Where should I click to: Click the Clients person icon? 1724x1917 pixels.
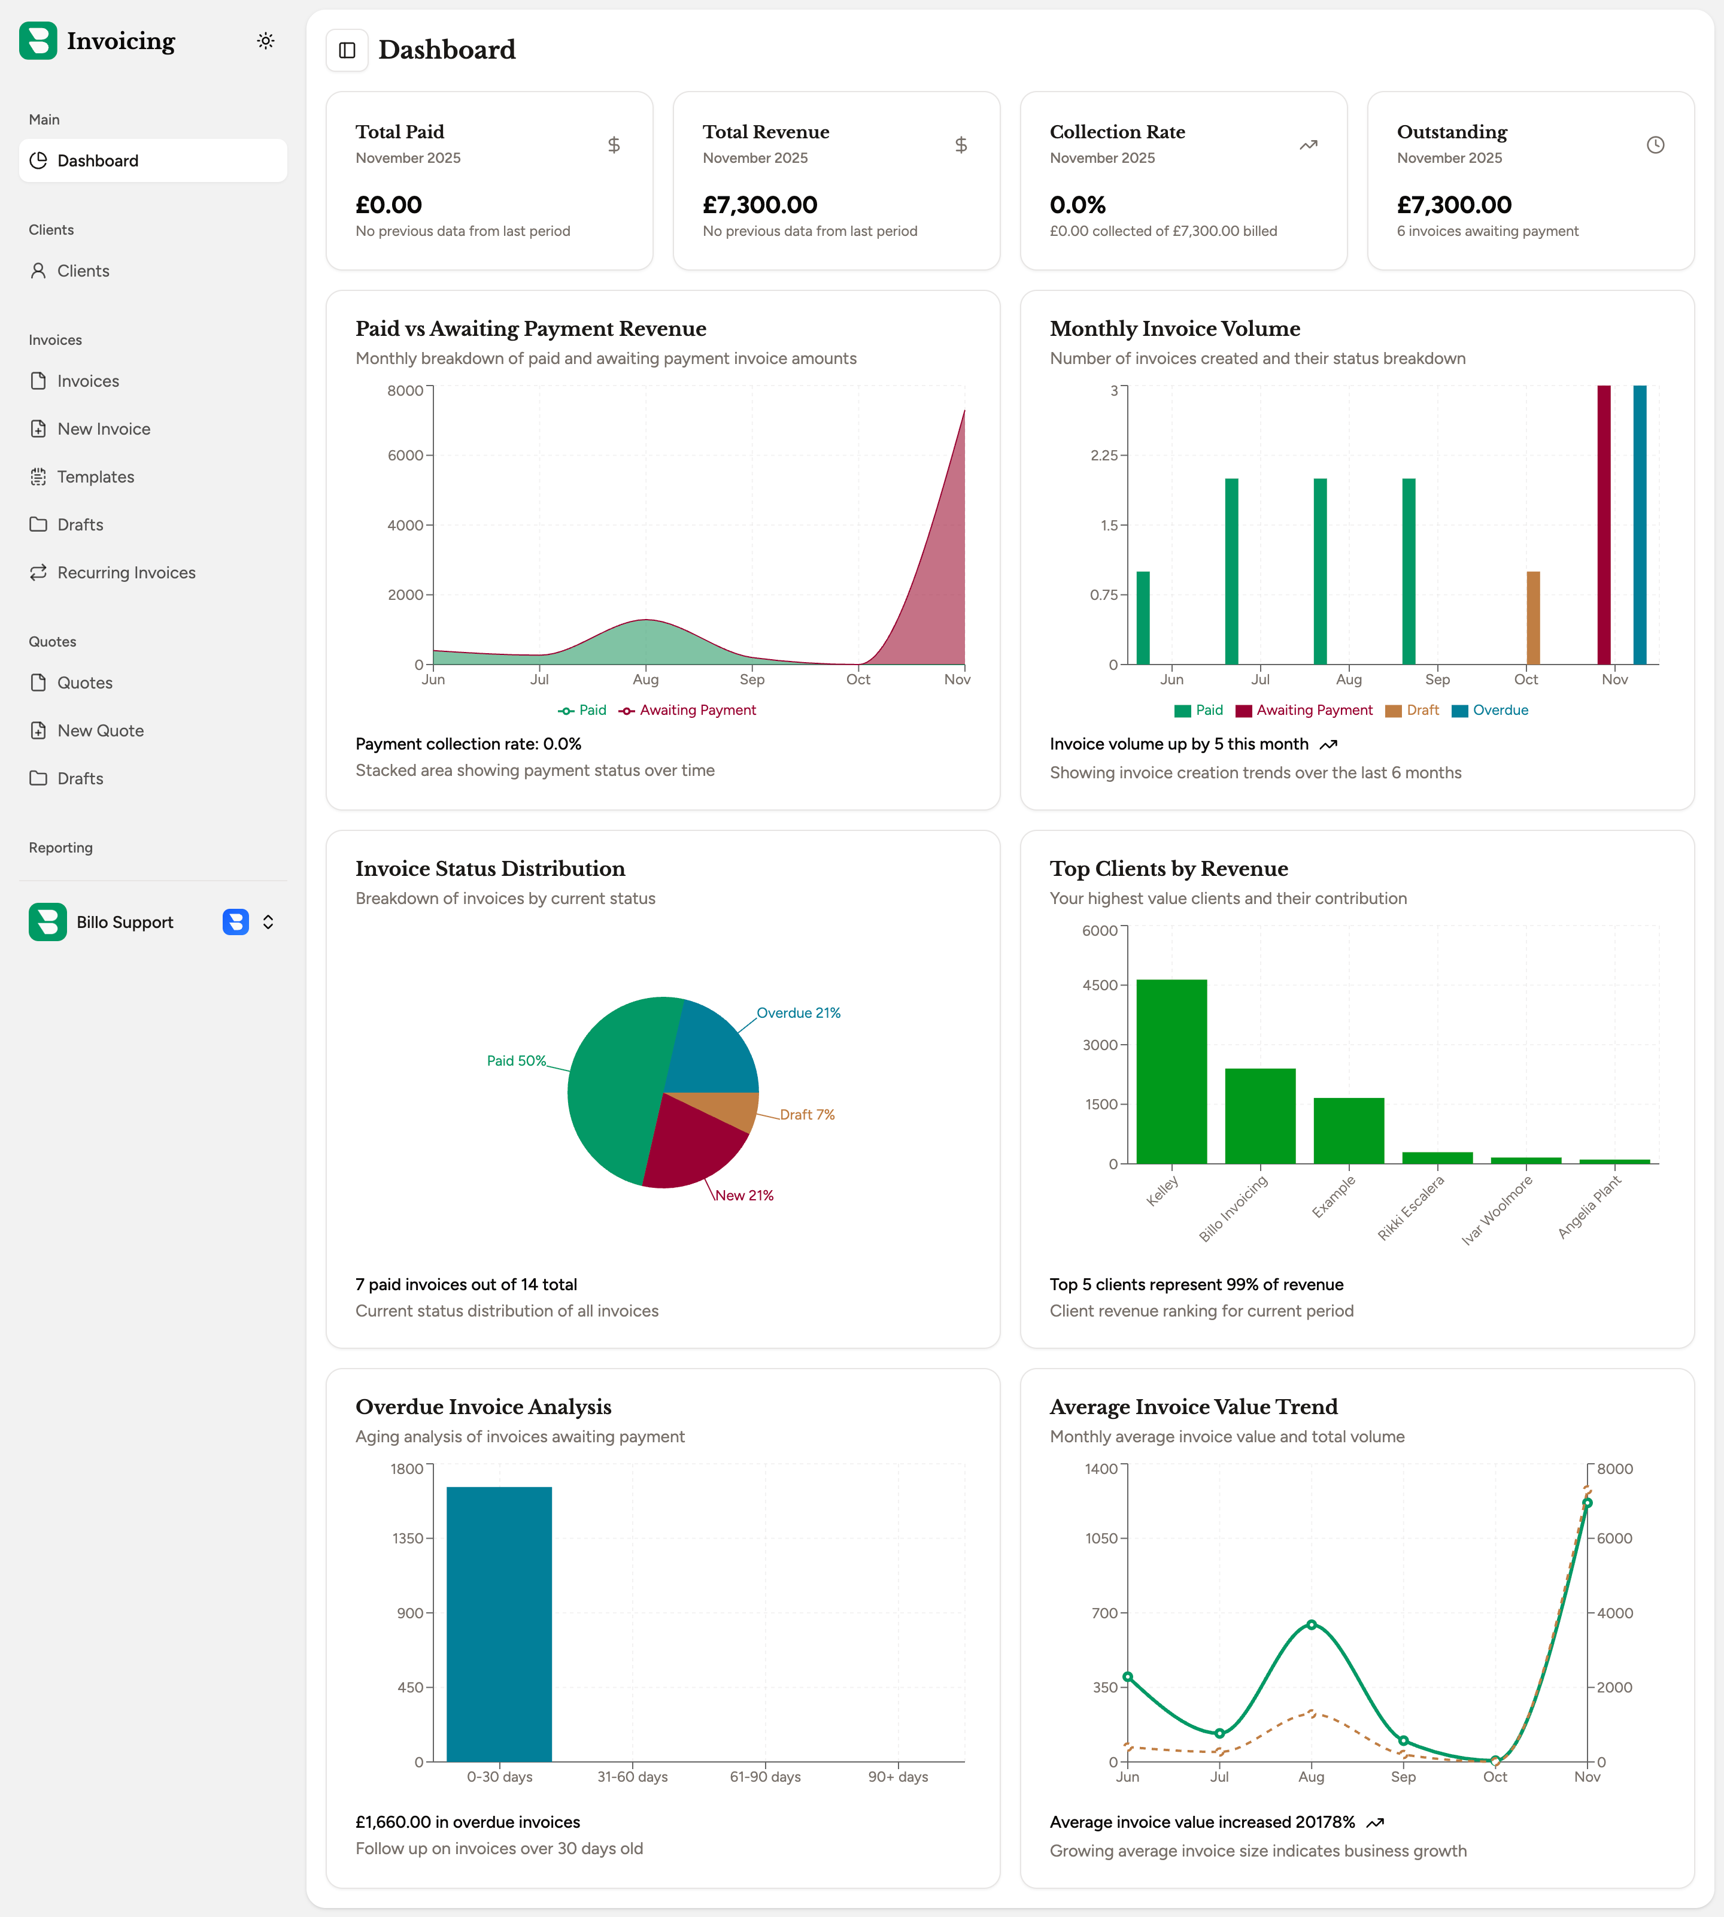click(x=38, y=271)
